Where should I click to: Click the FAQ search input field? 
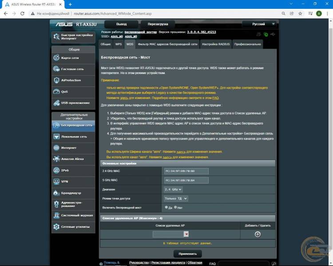point(243,264)
